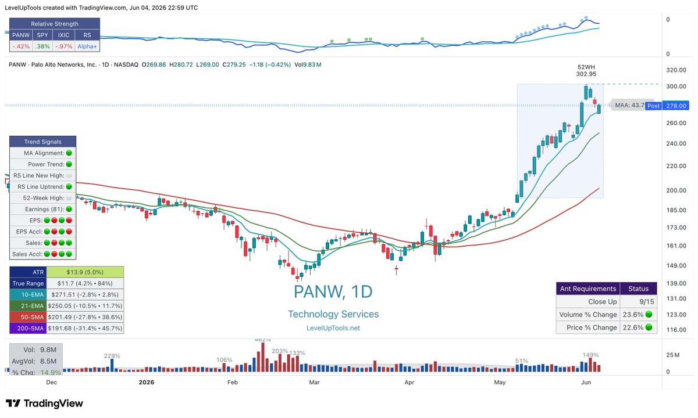This screenshot has height=418, width=698.
Task: Click the EPS Accl row label
Action: [x=47, y=232]
